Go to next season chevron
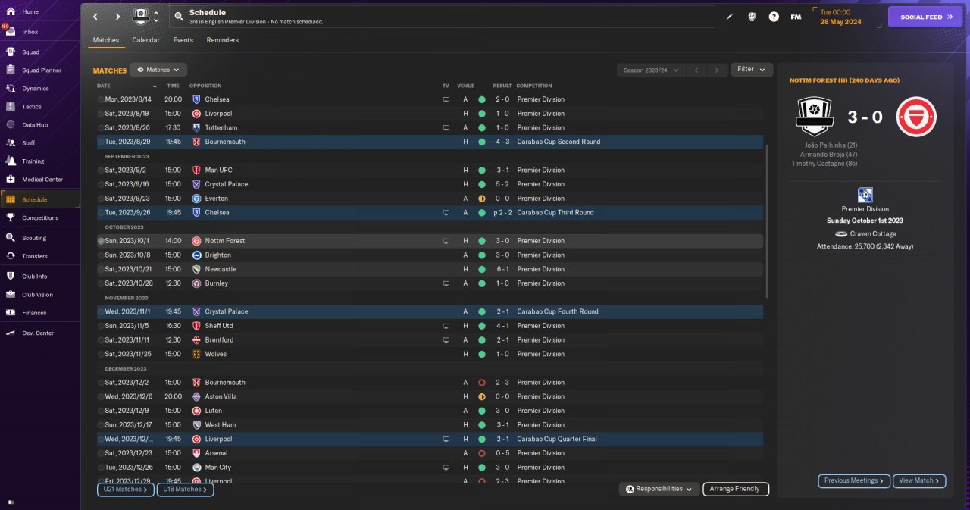Image resolution: width=970 pixels, height=510 pixels. [717, 70]
